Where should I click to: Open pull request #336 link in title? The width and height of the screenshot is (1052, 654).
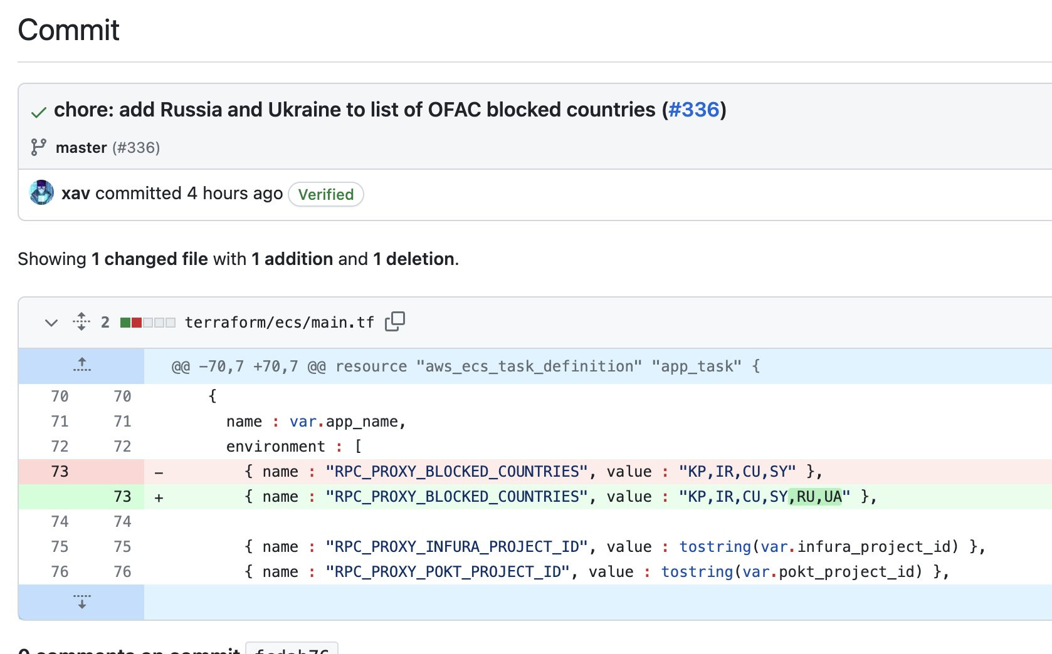point(693,110)
